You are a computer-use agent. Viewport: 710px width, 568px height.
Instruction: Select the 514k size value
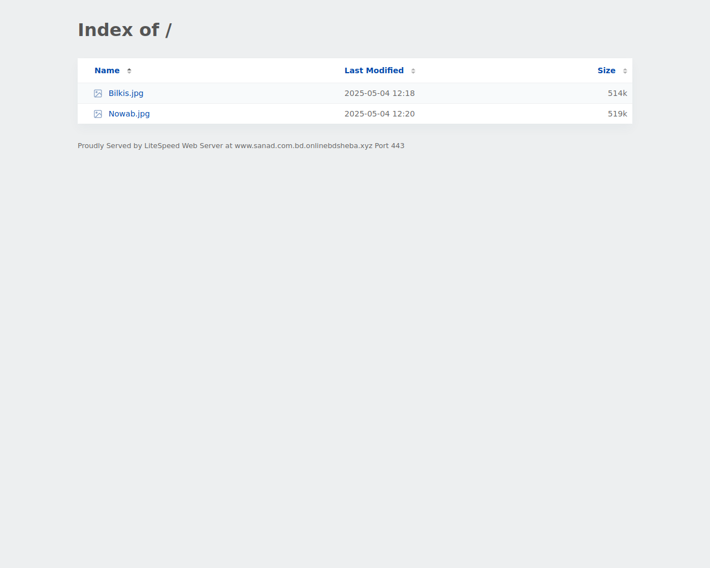617,93
